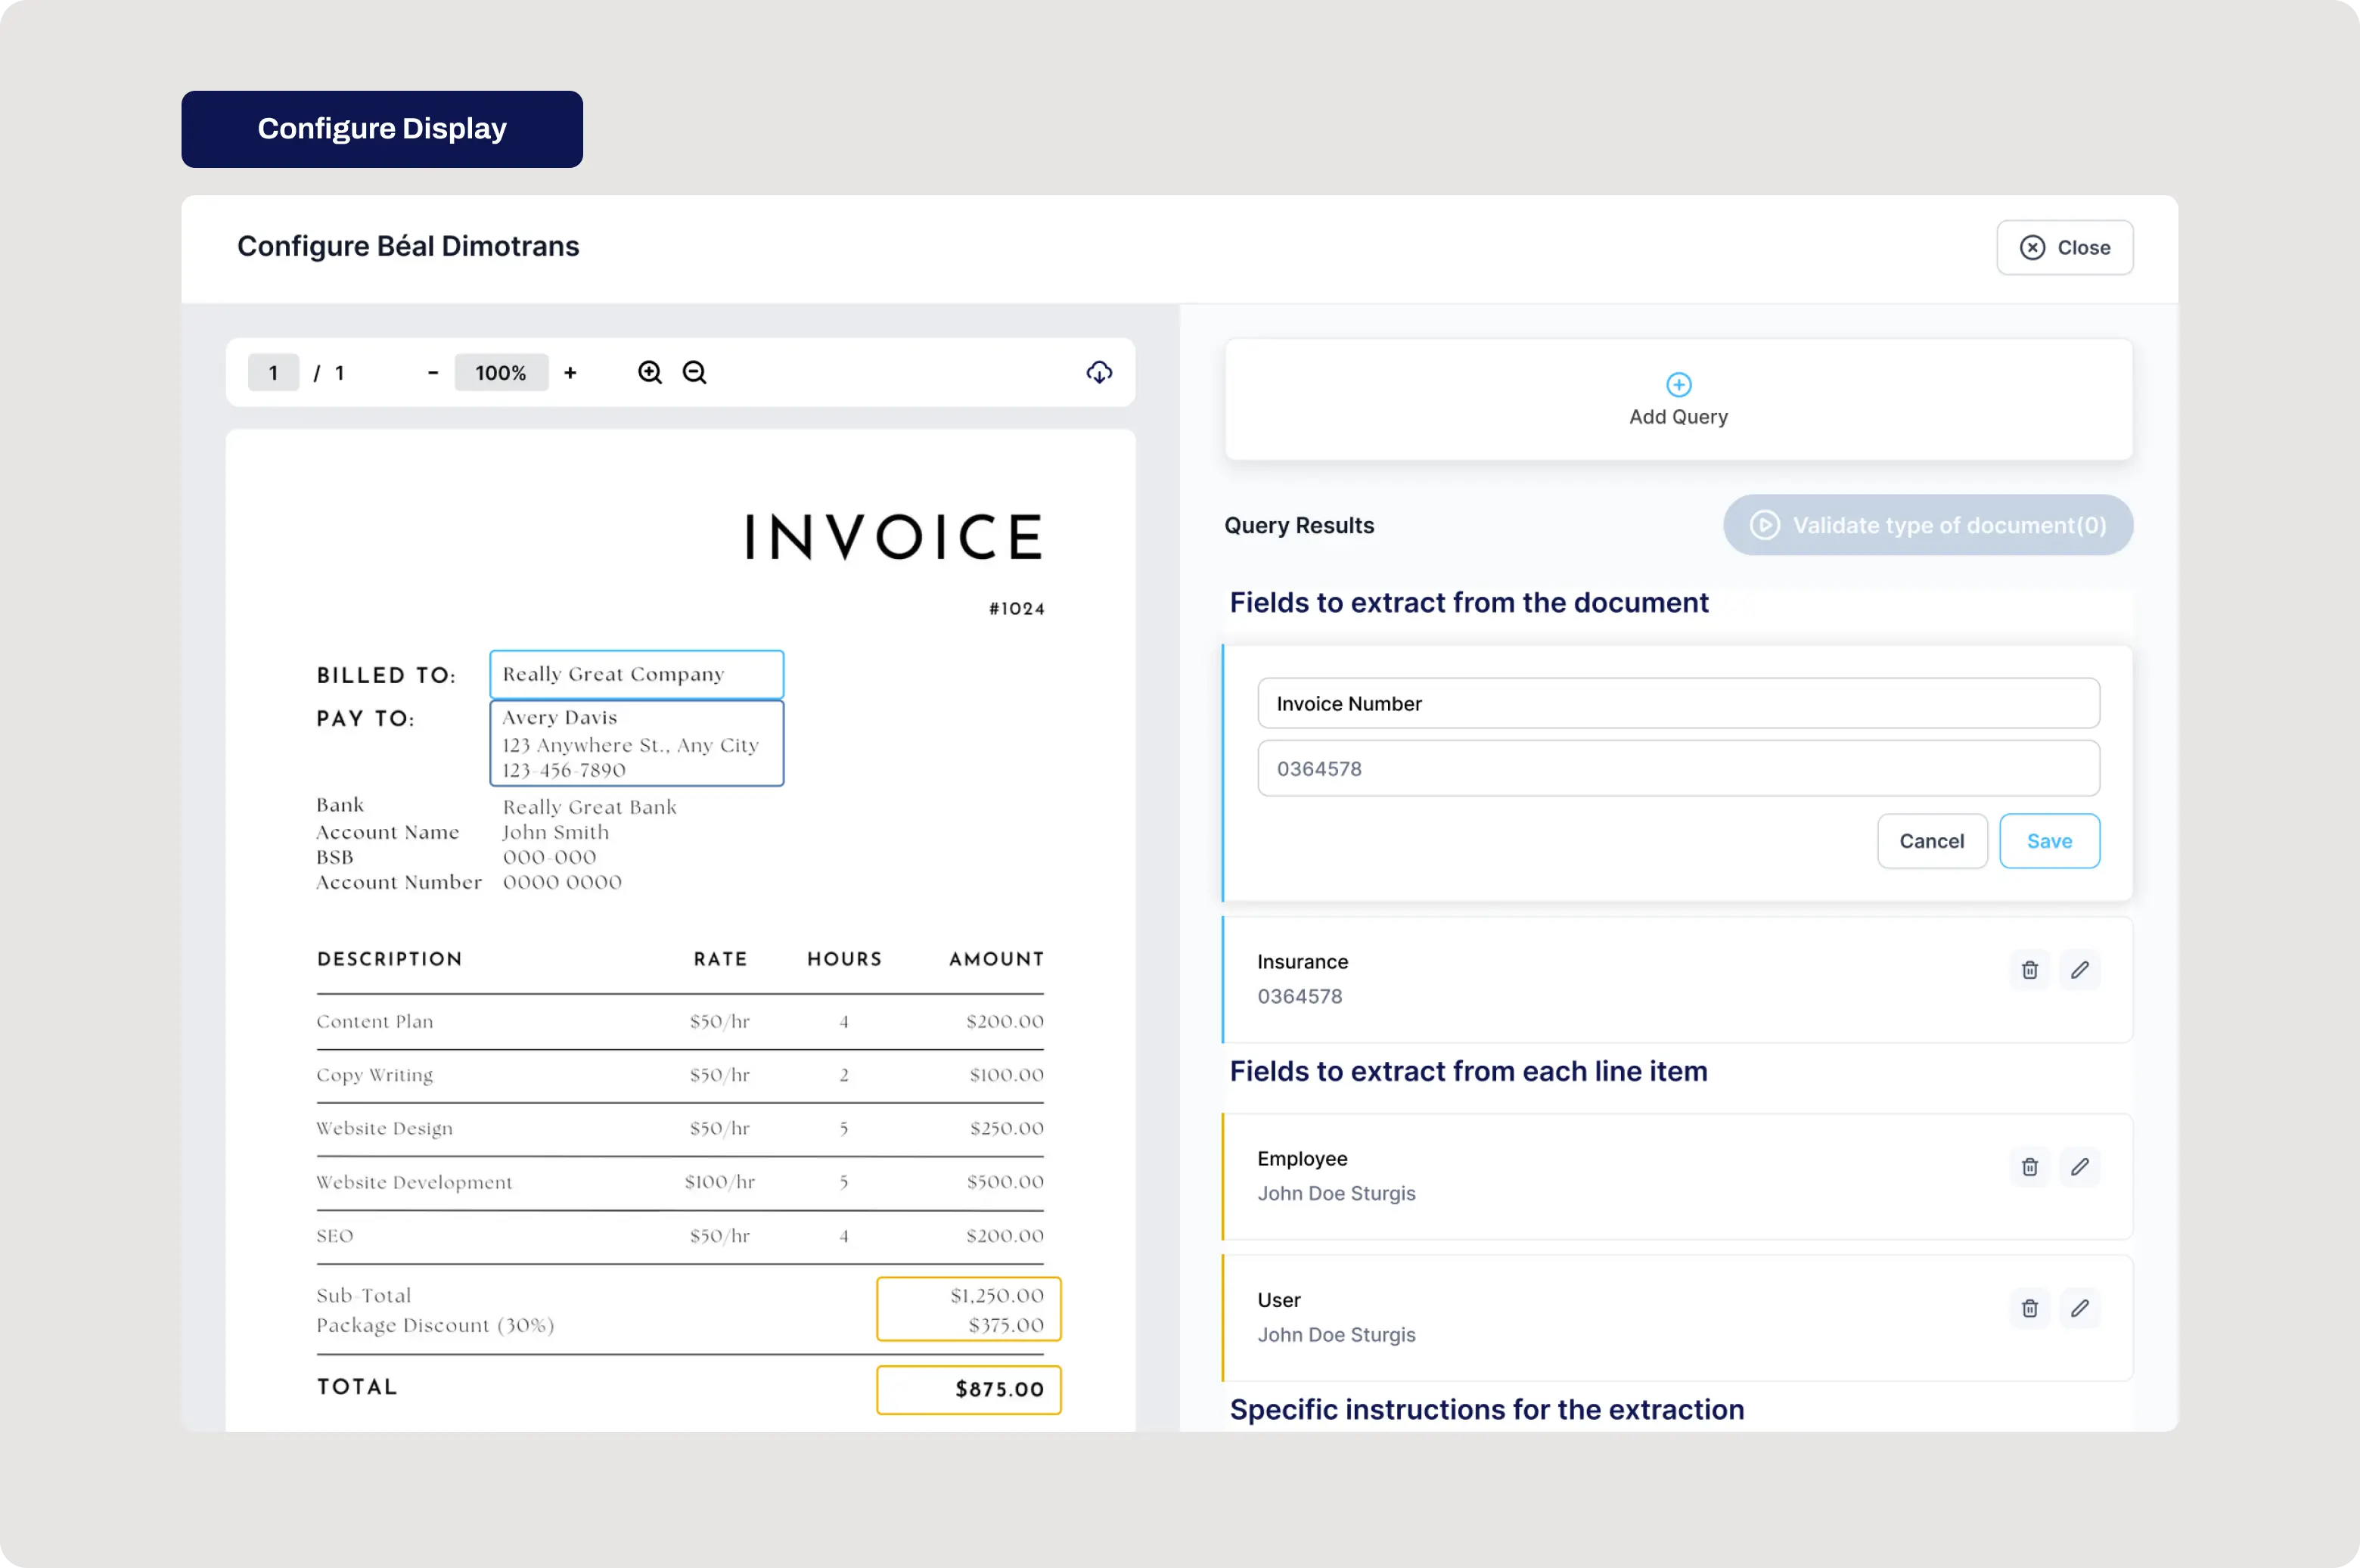Click Specific instructions for the extraction heading
Image resolution: width=2360 pixels, height=1568 pixels.
[x=1486, y=1410]
